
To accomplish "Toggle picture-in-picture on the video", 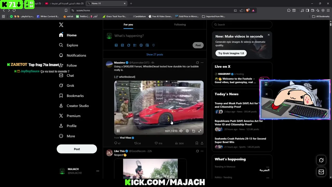I will (193, 131).
